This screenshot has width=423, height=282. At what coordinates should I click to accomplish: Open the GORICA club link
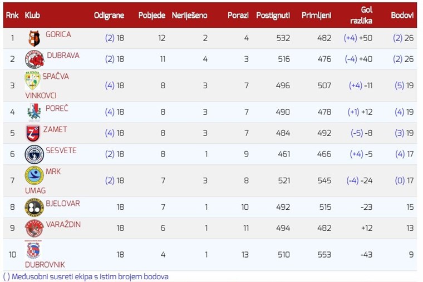coord(58,34)
